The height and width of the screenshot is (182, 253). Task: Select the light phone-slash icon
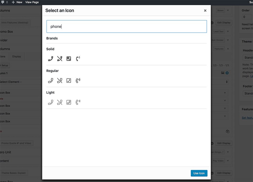point(59,102)
